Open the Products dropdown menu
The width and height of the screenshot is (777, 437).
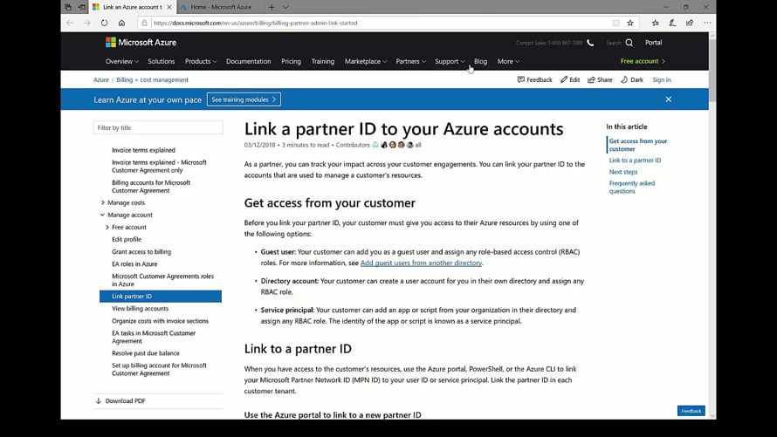[x=201, y=61]
